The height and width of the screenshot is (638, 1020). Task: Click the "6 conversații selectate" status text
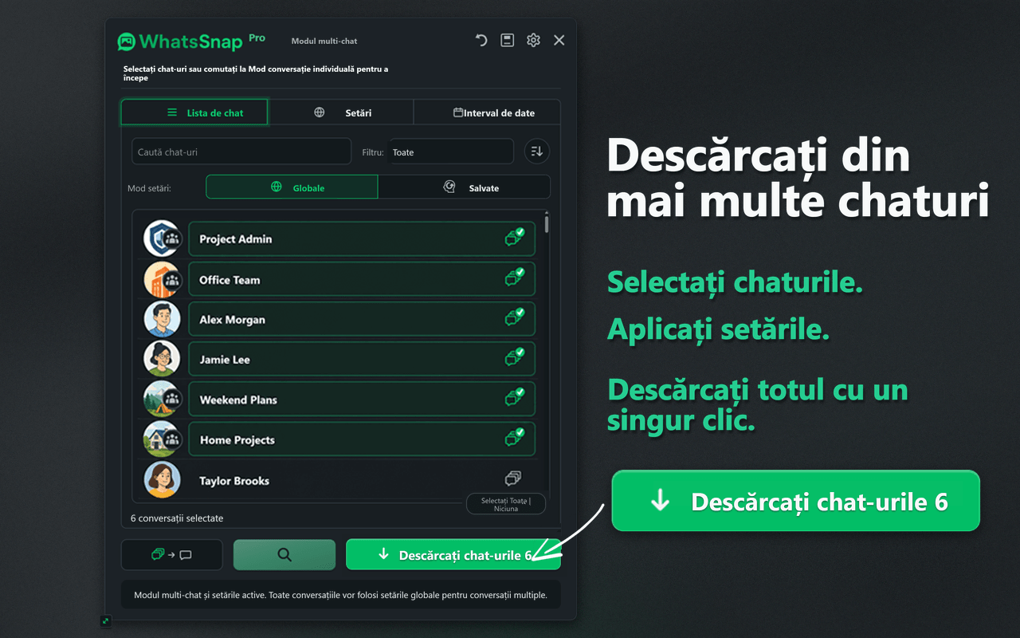(x=177, y=518)
